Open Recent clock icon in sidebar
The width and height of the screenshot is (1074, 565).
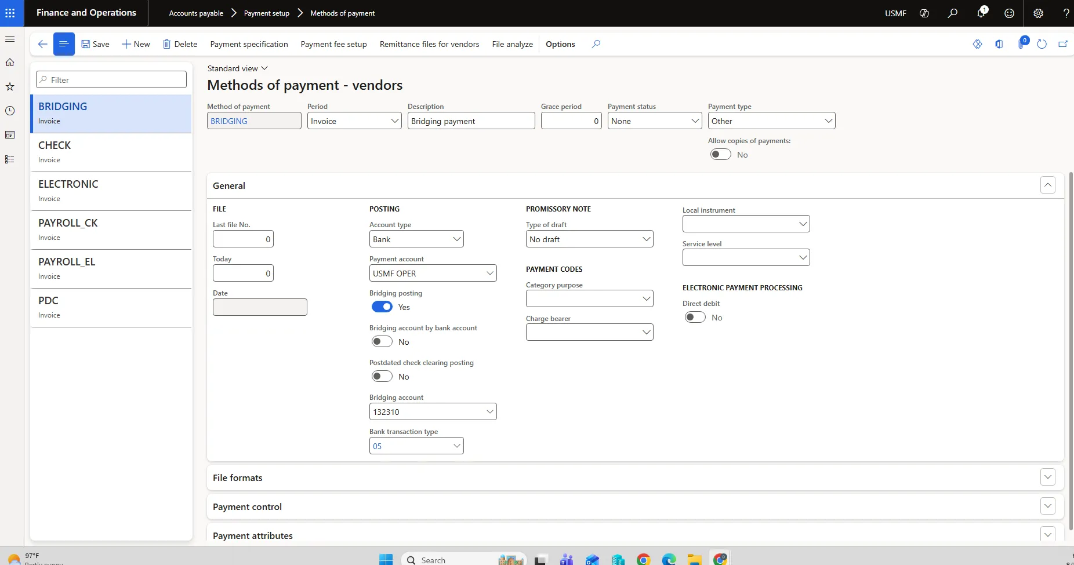[10, 111]
